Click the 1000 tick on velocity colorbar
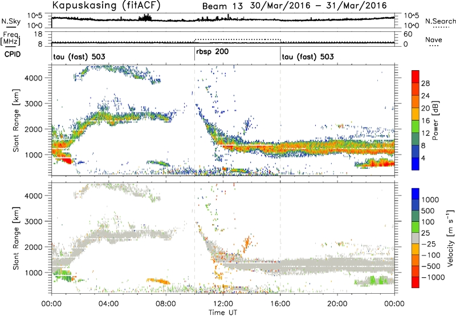Screen dimensions: 456x316 [x=430, y=200]
